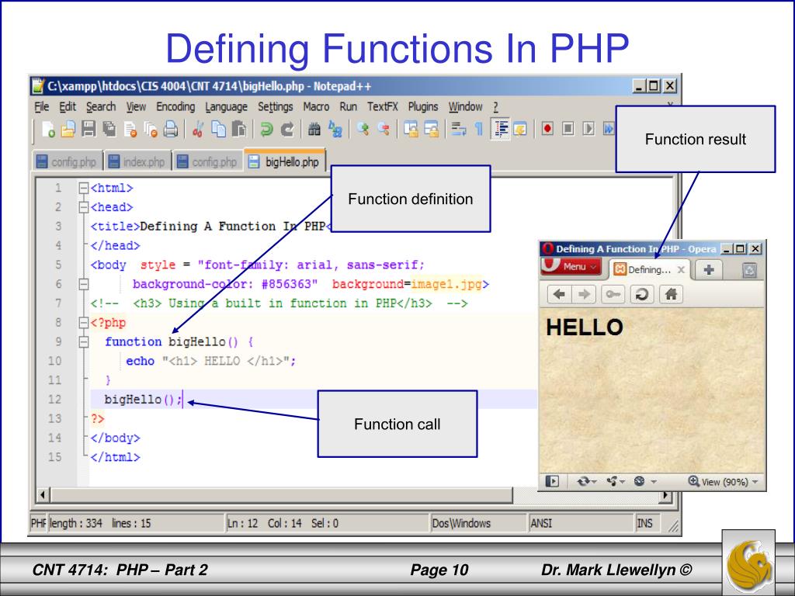Viewport: 795px width, 596px height.
Task: Collapse the php block fold marker on line 8
Action: (84, 323)
